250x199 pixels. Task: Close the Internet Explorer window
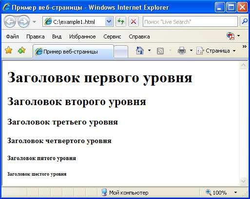pyautogui.click(x=242, y=7)
